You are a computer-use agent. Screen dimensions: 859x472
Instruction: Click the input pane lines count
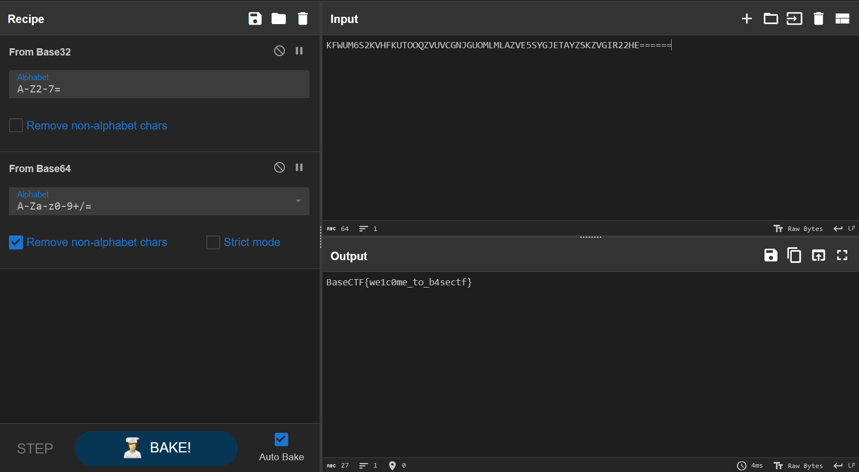(368, 229)
